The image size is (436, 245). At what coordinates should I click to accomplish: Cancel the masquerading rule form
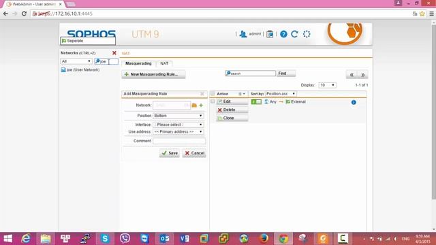pos(194,153)
